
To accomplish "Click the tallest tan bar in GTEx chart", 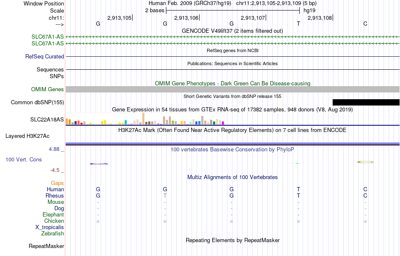I will (x=143, y=119).
